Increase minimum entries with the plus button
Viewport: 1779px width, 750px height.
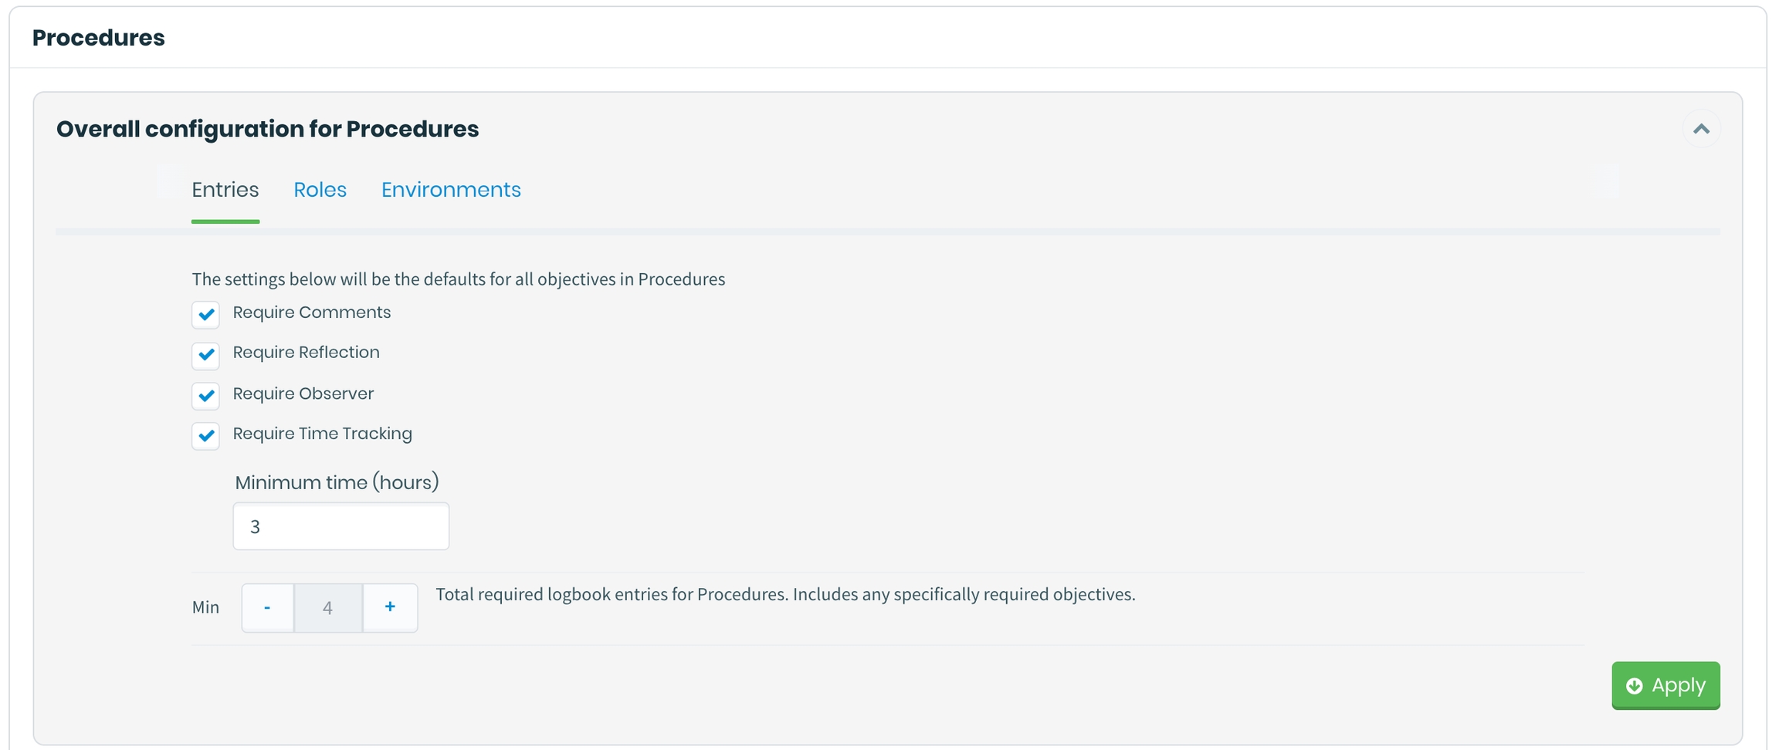pos(390,608)
